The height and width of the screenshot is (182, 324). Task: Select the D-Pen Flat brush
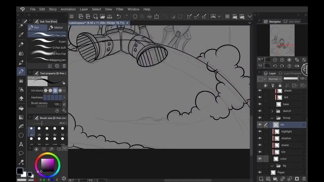point(47,54)
